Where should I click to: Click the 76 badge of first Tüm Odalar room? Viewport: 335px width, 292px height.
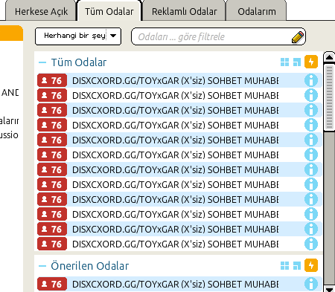[52, 80]
